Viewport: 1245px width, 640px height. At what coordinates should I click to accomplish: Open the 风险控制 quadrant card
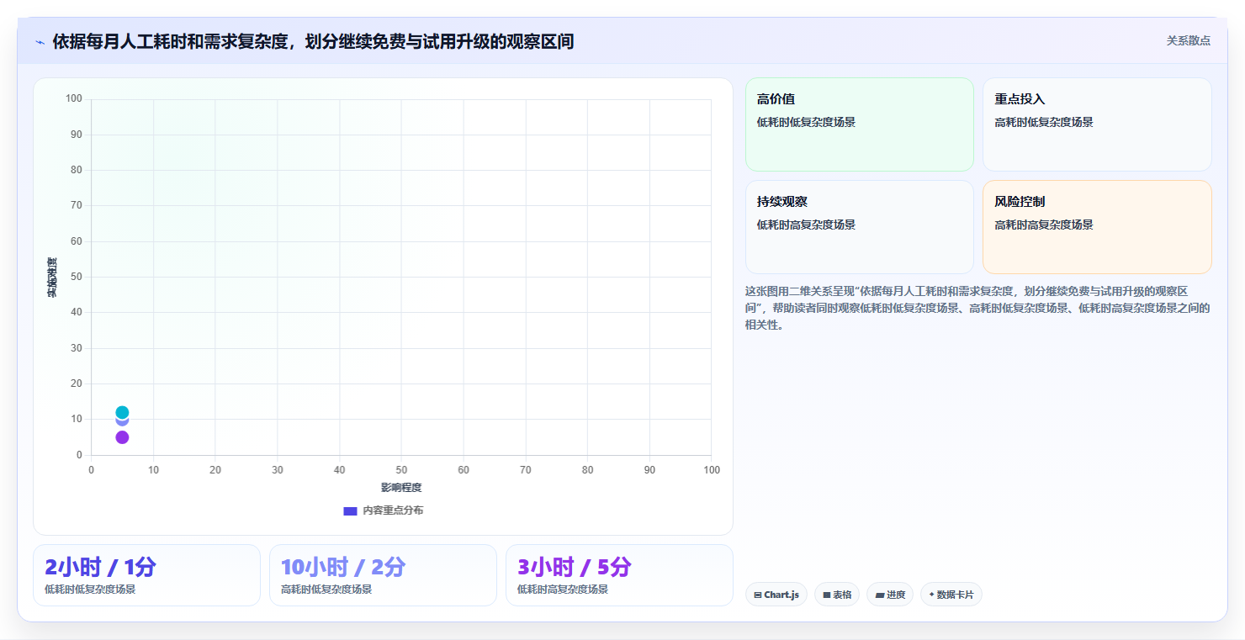click(x=1097, y=227)
